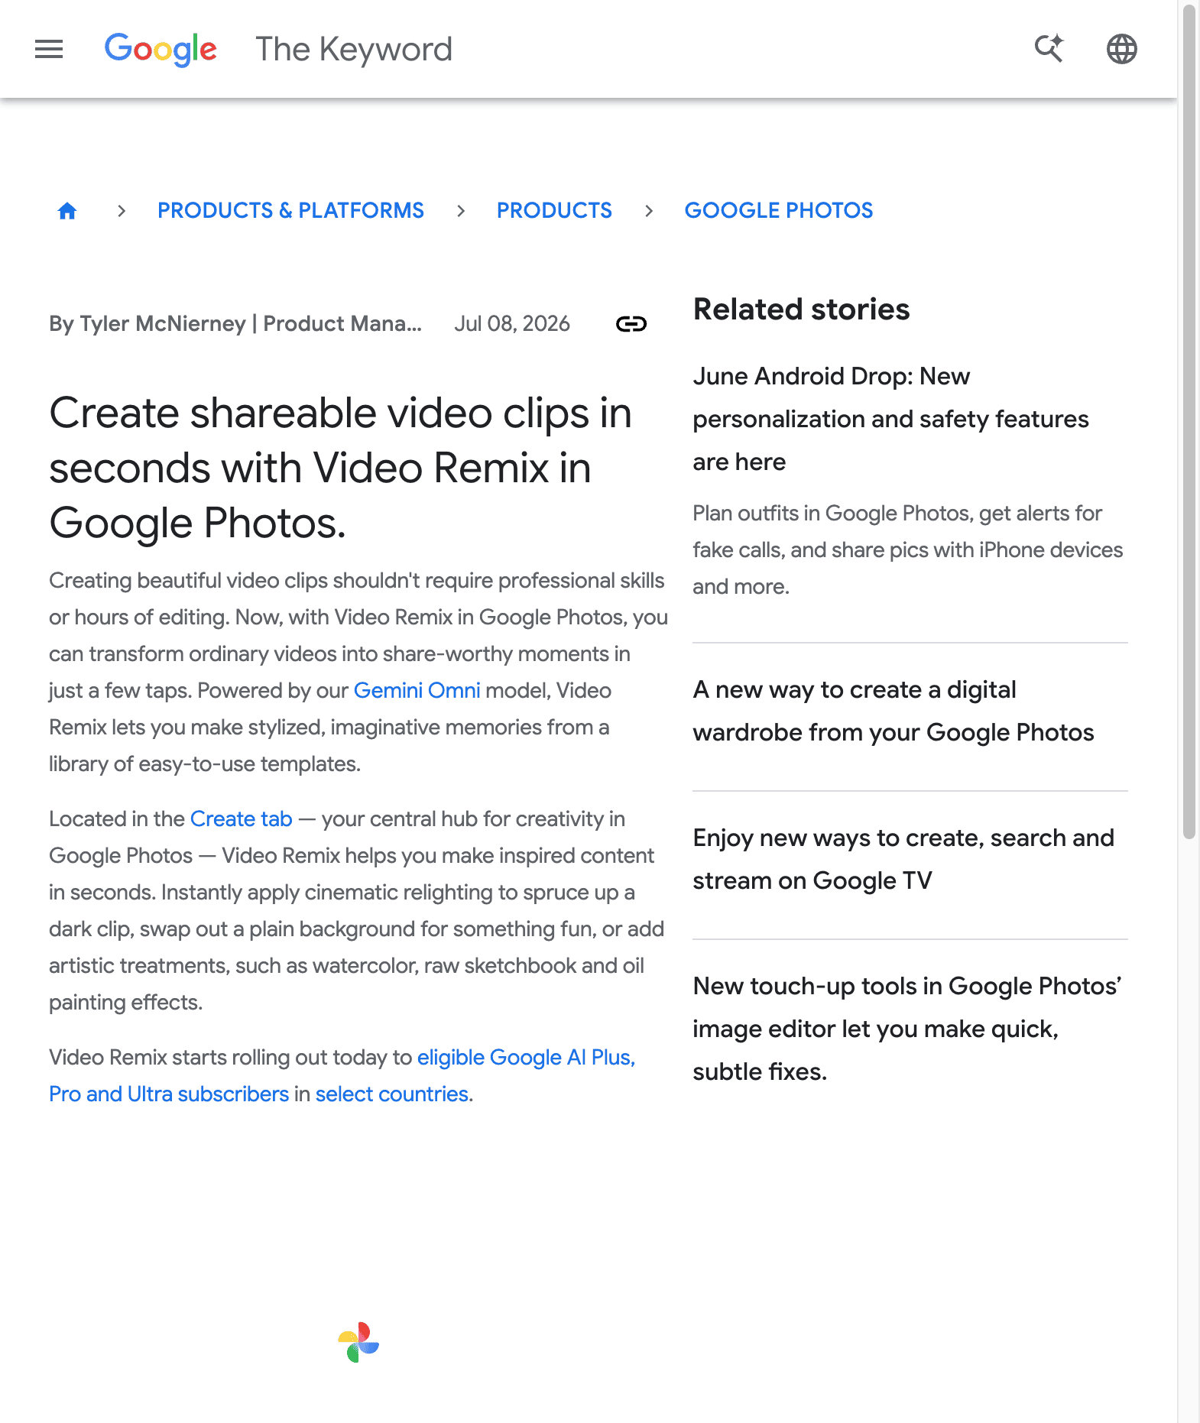1200x1423 pixels.
Task: Open the AI search icon
Action: [x=1049, y=49]
